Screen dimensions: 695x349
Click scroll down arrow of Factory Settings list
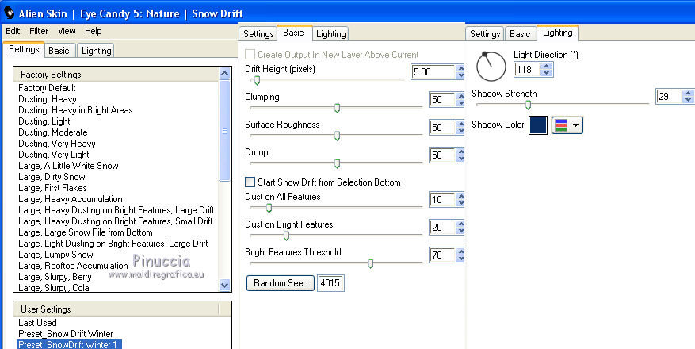click(x=225, y=285)
